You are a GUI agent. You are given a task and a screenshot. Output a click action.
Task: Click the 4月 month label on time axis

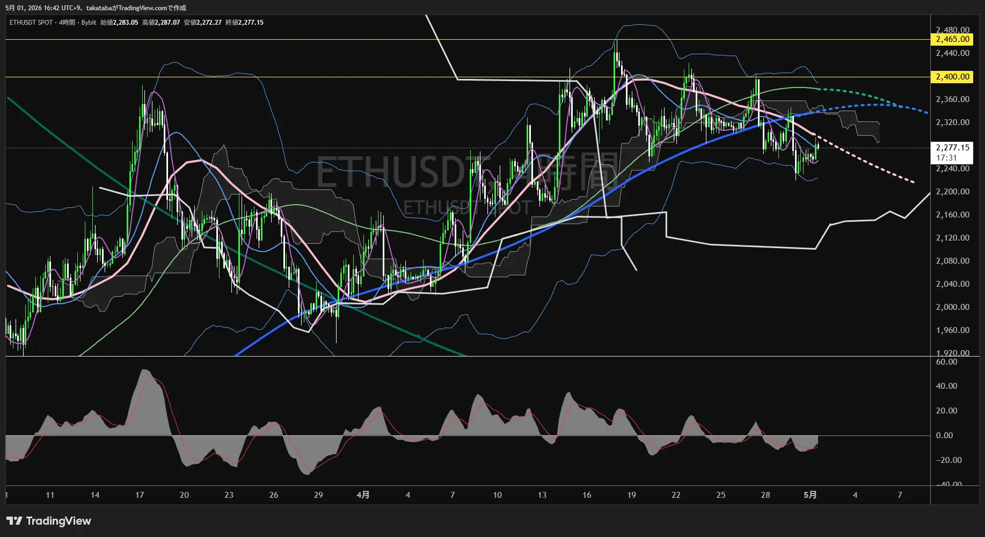[363, 495]
